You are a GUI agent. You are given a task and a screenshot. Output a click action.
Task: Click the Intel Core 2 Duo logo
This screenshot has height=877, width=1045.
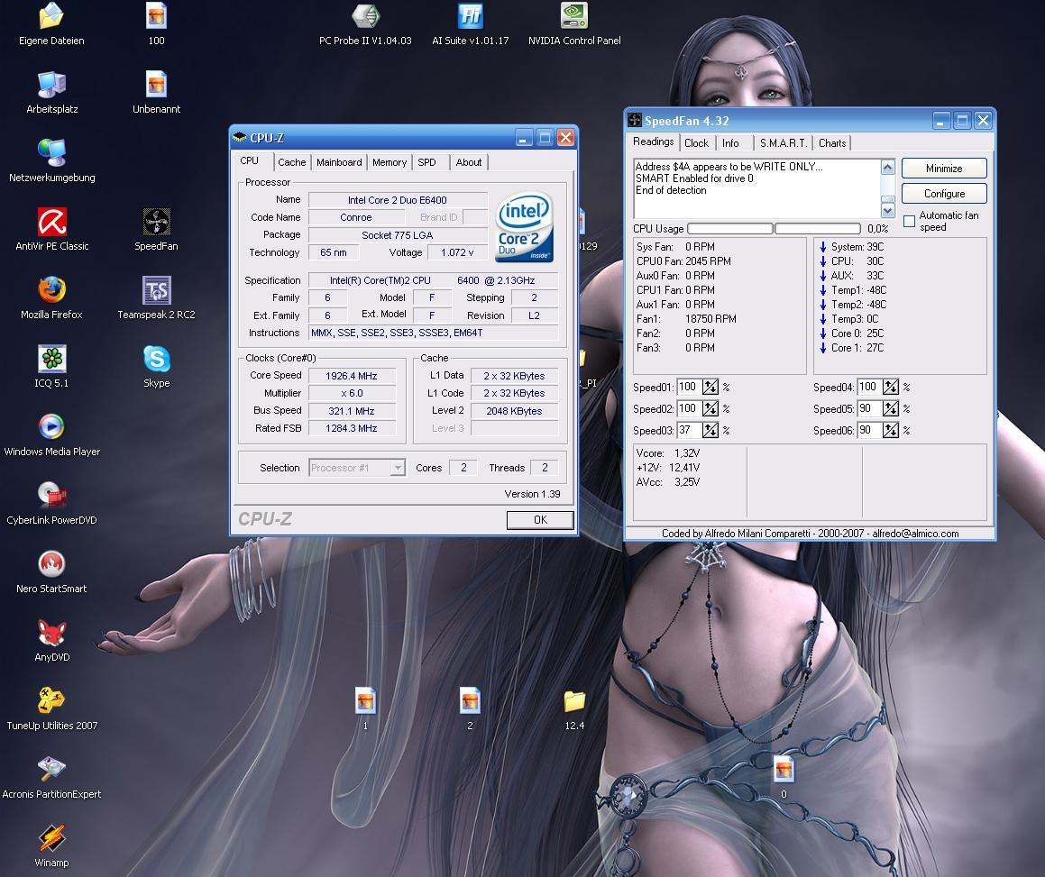pos(525,226)
